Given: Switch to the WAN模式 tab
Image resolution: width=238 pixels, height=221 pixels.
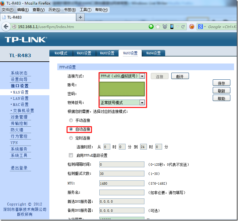Looking at the screenshot, I should (x=61, y=53).
